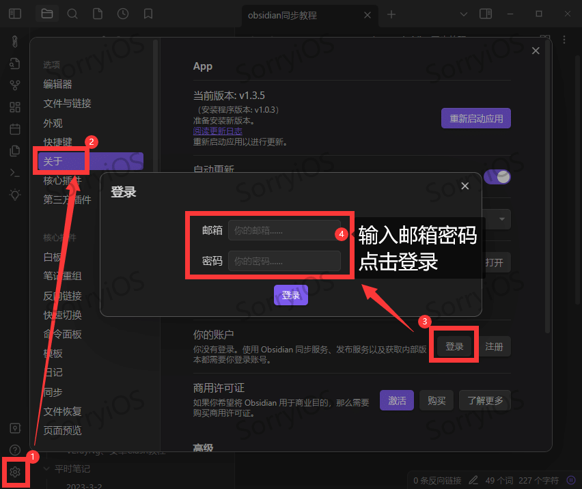Open Settings with the gear icon
This screenshot has height=489, width=582.
15,472
